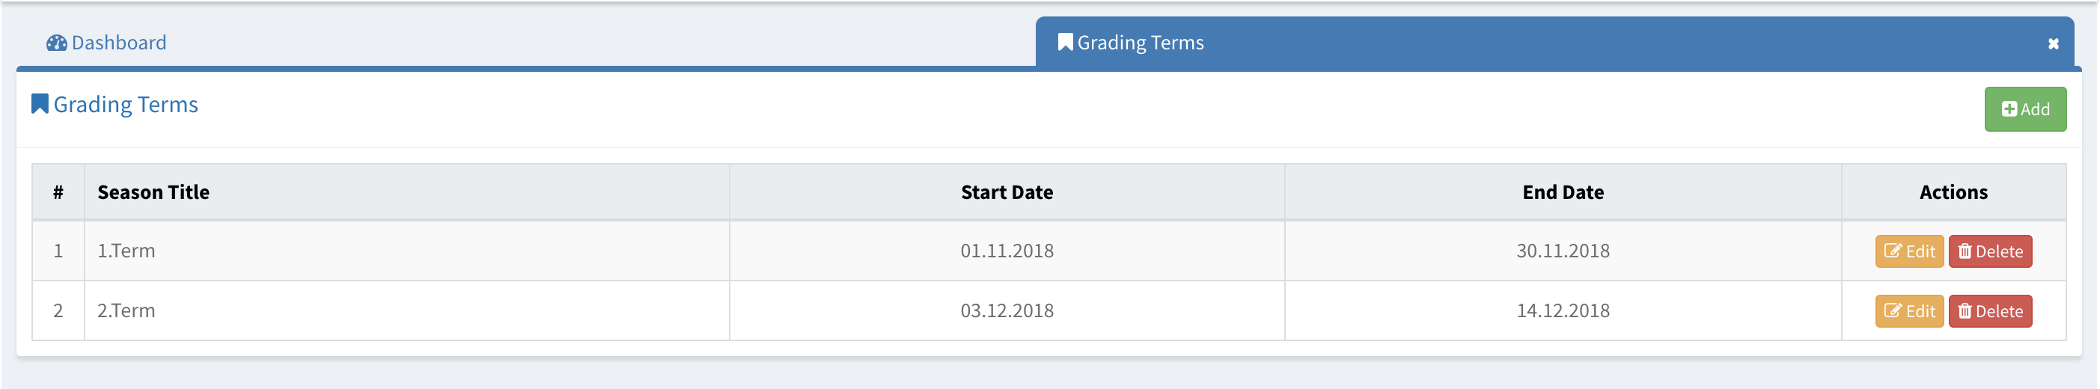Screen dimensions: 2100x389
Task: Delete the 2.Term row
Action: point(1990,311)
